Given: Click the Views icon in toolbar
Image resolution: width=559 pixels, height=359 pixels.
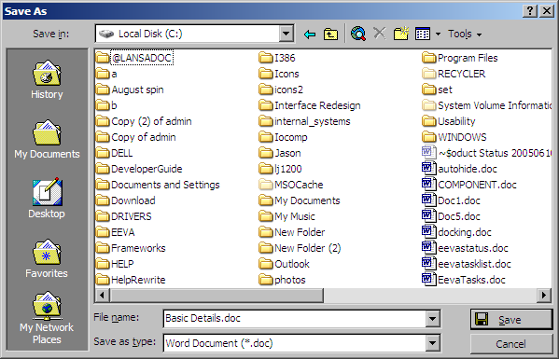Looking at the screenshot, I should click(x=423, y=35).
